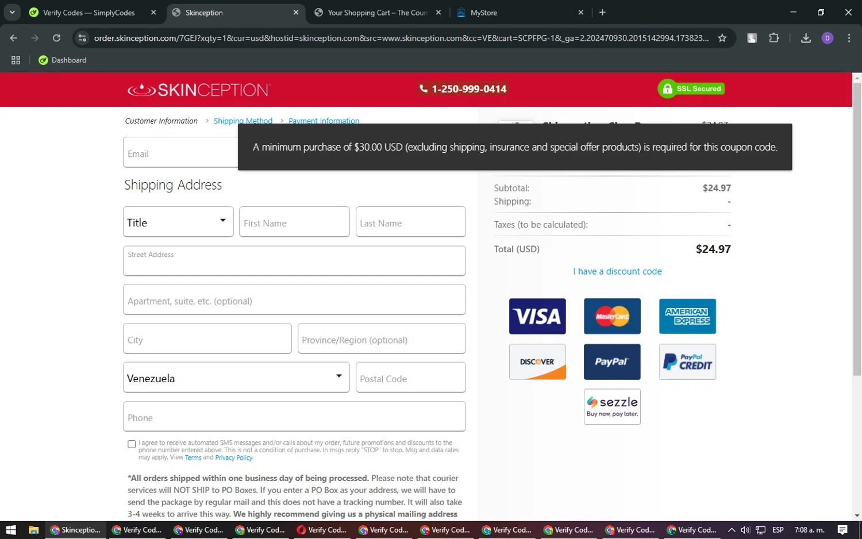Go to Shipping Method step

[x=243, y=121]
